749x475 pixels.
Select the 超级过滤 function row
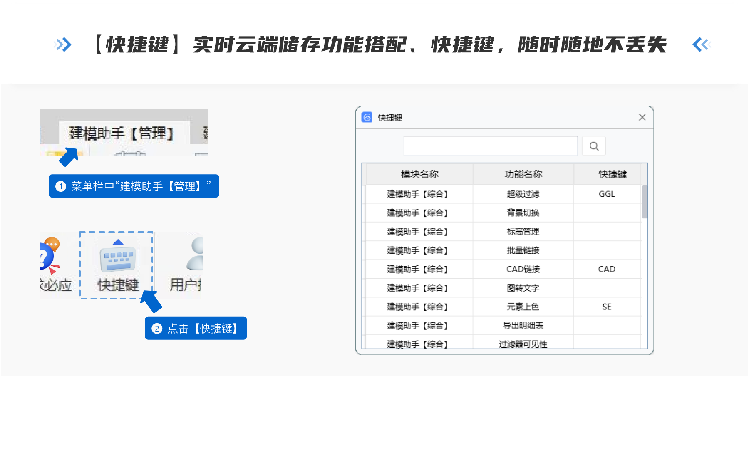pyautogui.click(x=523, y=194)
